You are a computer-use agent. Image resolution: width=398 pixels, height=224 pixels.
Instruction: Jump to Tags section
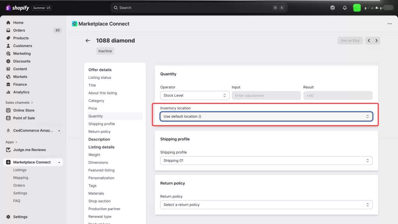click(93, 186)
